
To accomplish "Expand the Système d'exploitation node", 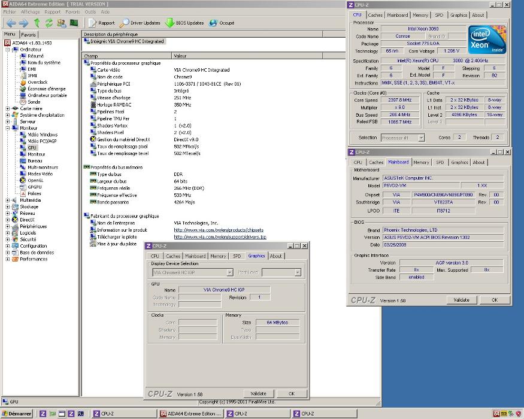I will [x=7, y=115].
